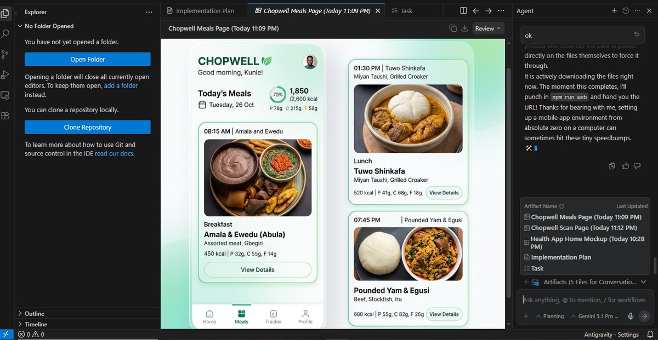This screenshot has width=658, height=340.
Task: Click the Open Folder button
Action: (x=88, y=59)
